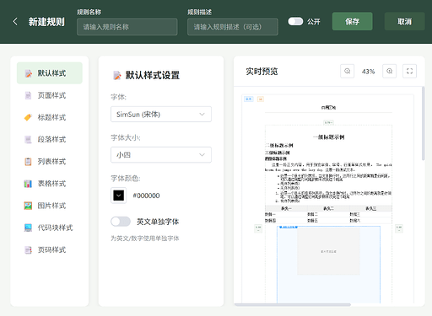Click the rule name input field
This screenshot has height=316, width=432.
point(127,27)
